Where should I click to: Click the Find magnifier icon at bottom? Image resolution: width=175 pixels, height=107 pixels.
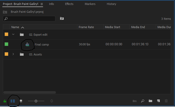[x=143, y=101]
